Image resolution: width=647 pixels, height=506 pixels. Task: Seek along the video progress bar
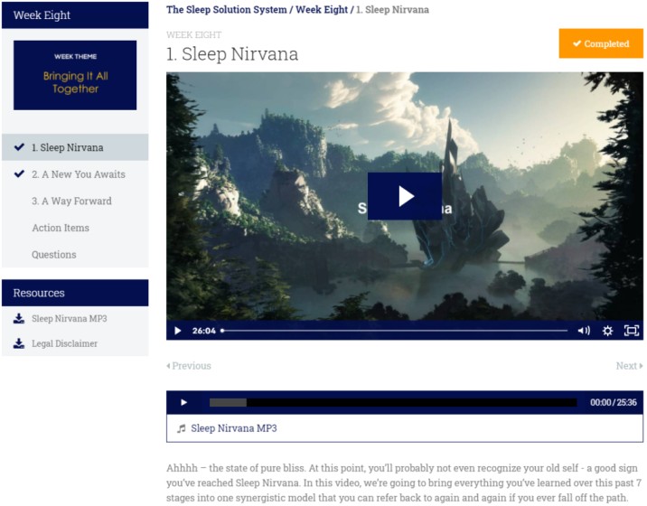(x=394, y=331)
